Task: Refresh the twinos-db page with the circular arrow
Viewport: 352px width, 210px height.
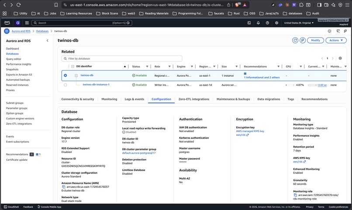Action: [295, 40]
